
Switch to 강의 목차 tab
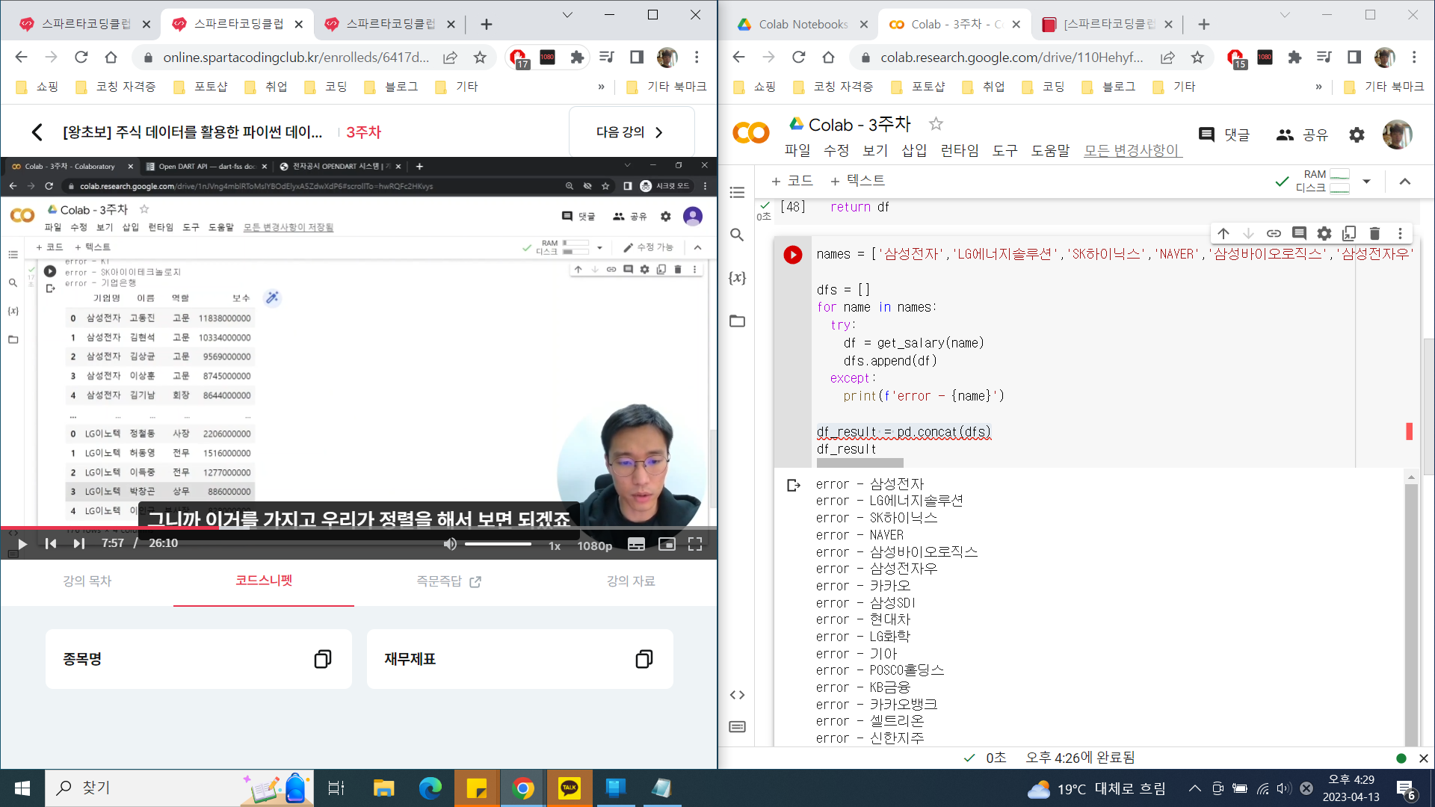tap(87, 581)
